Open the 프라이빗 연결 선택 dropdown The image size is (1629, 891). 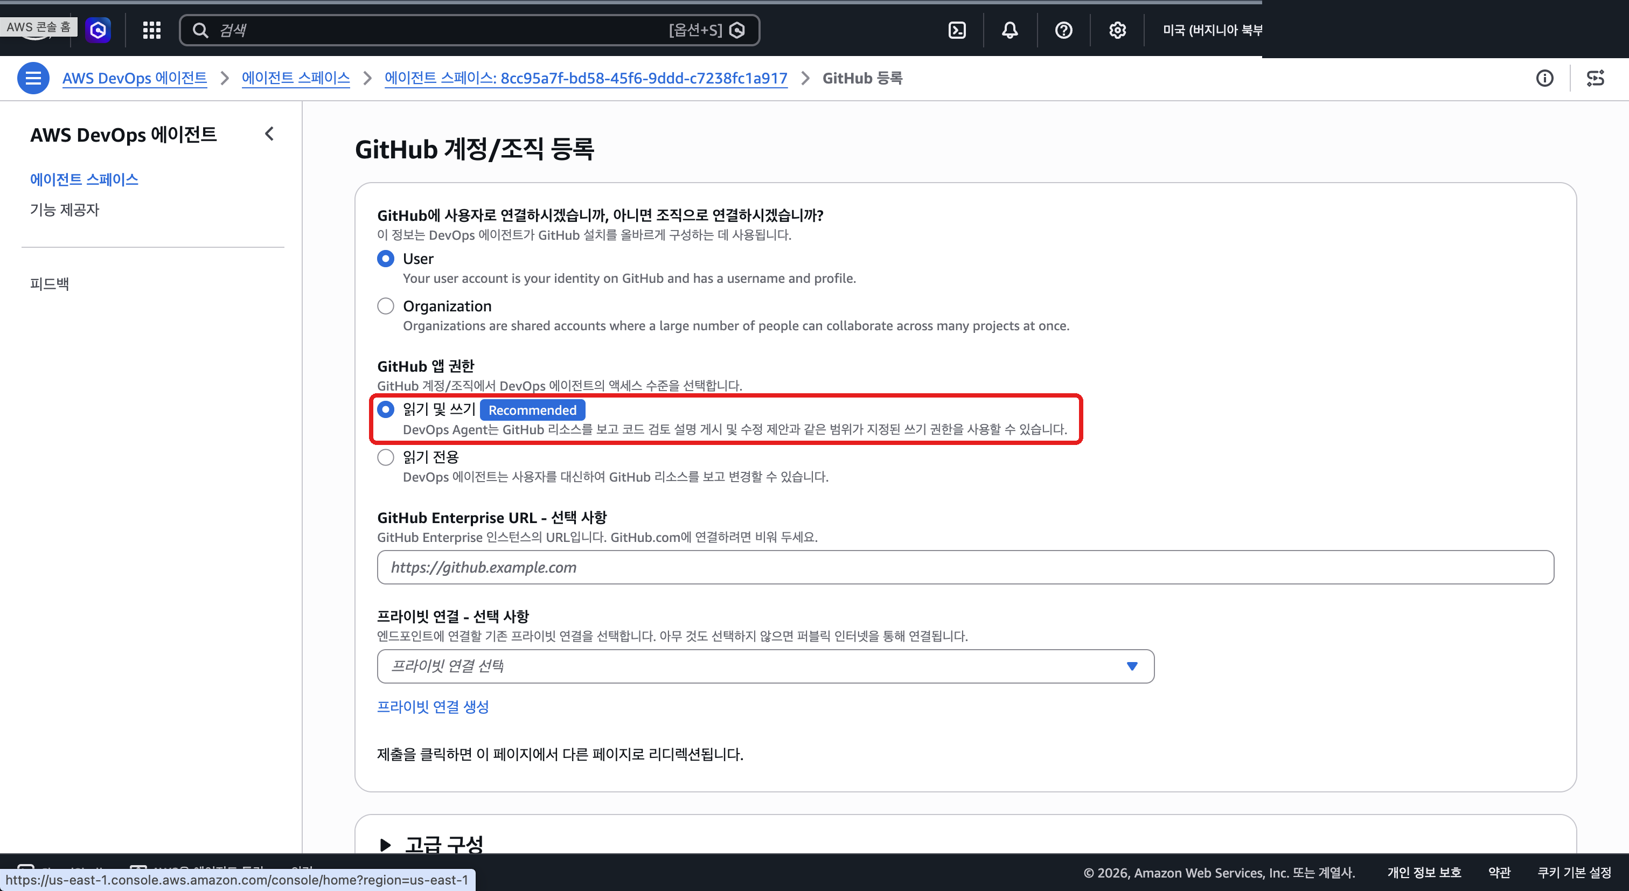(765, 666)
